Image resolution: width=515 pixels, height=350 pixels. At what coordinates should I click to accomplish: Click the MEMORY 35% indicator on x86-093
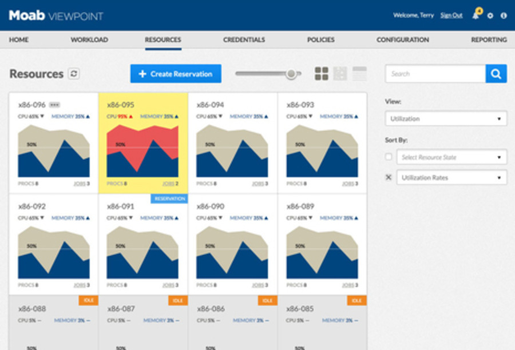(339, 117)
